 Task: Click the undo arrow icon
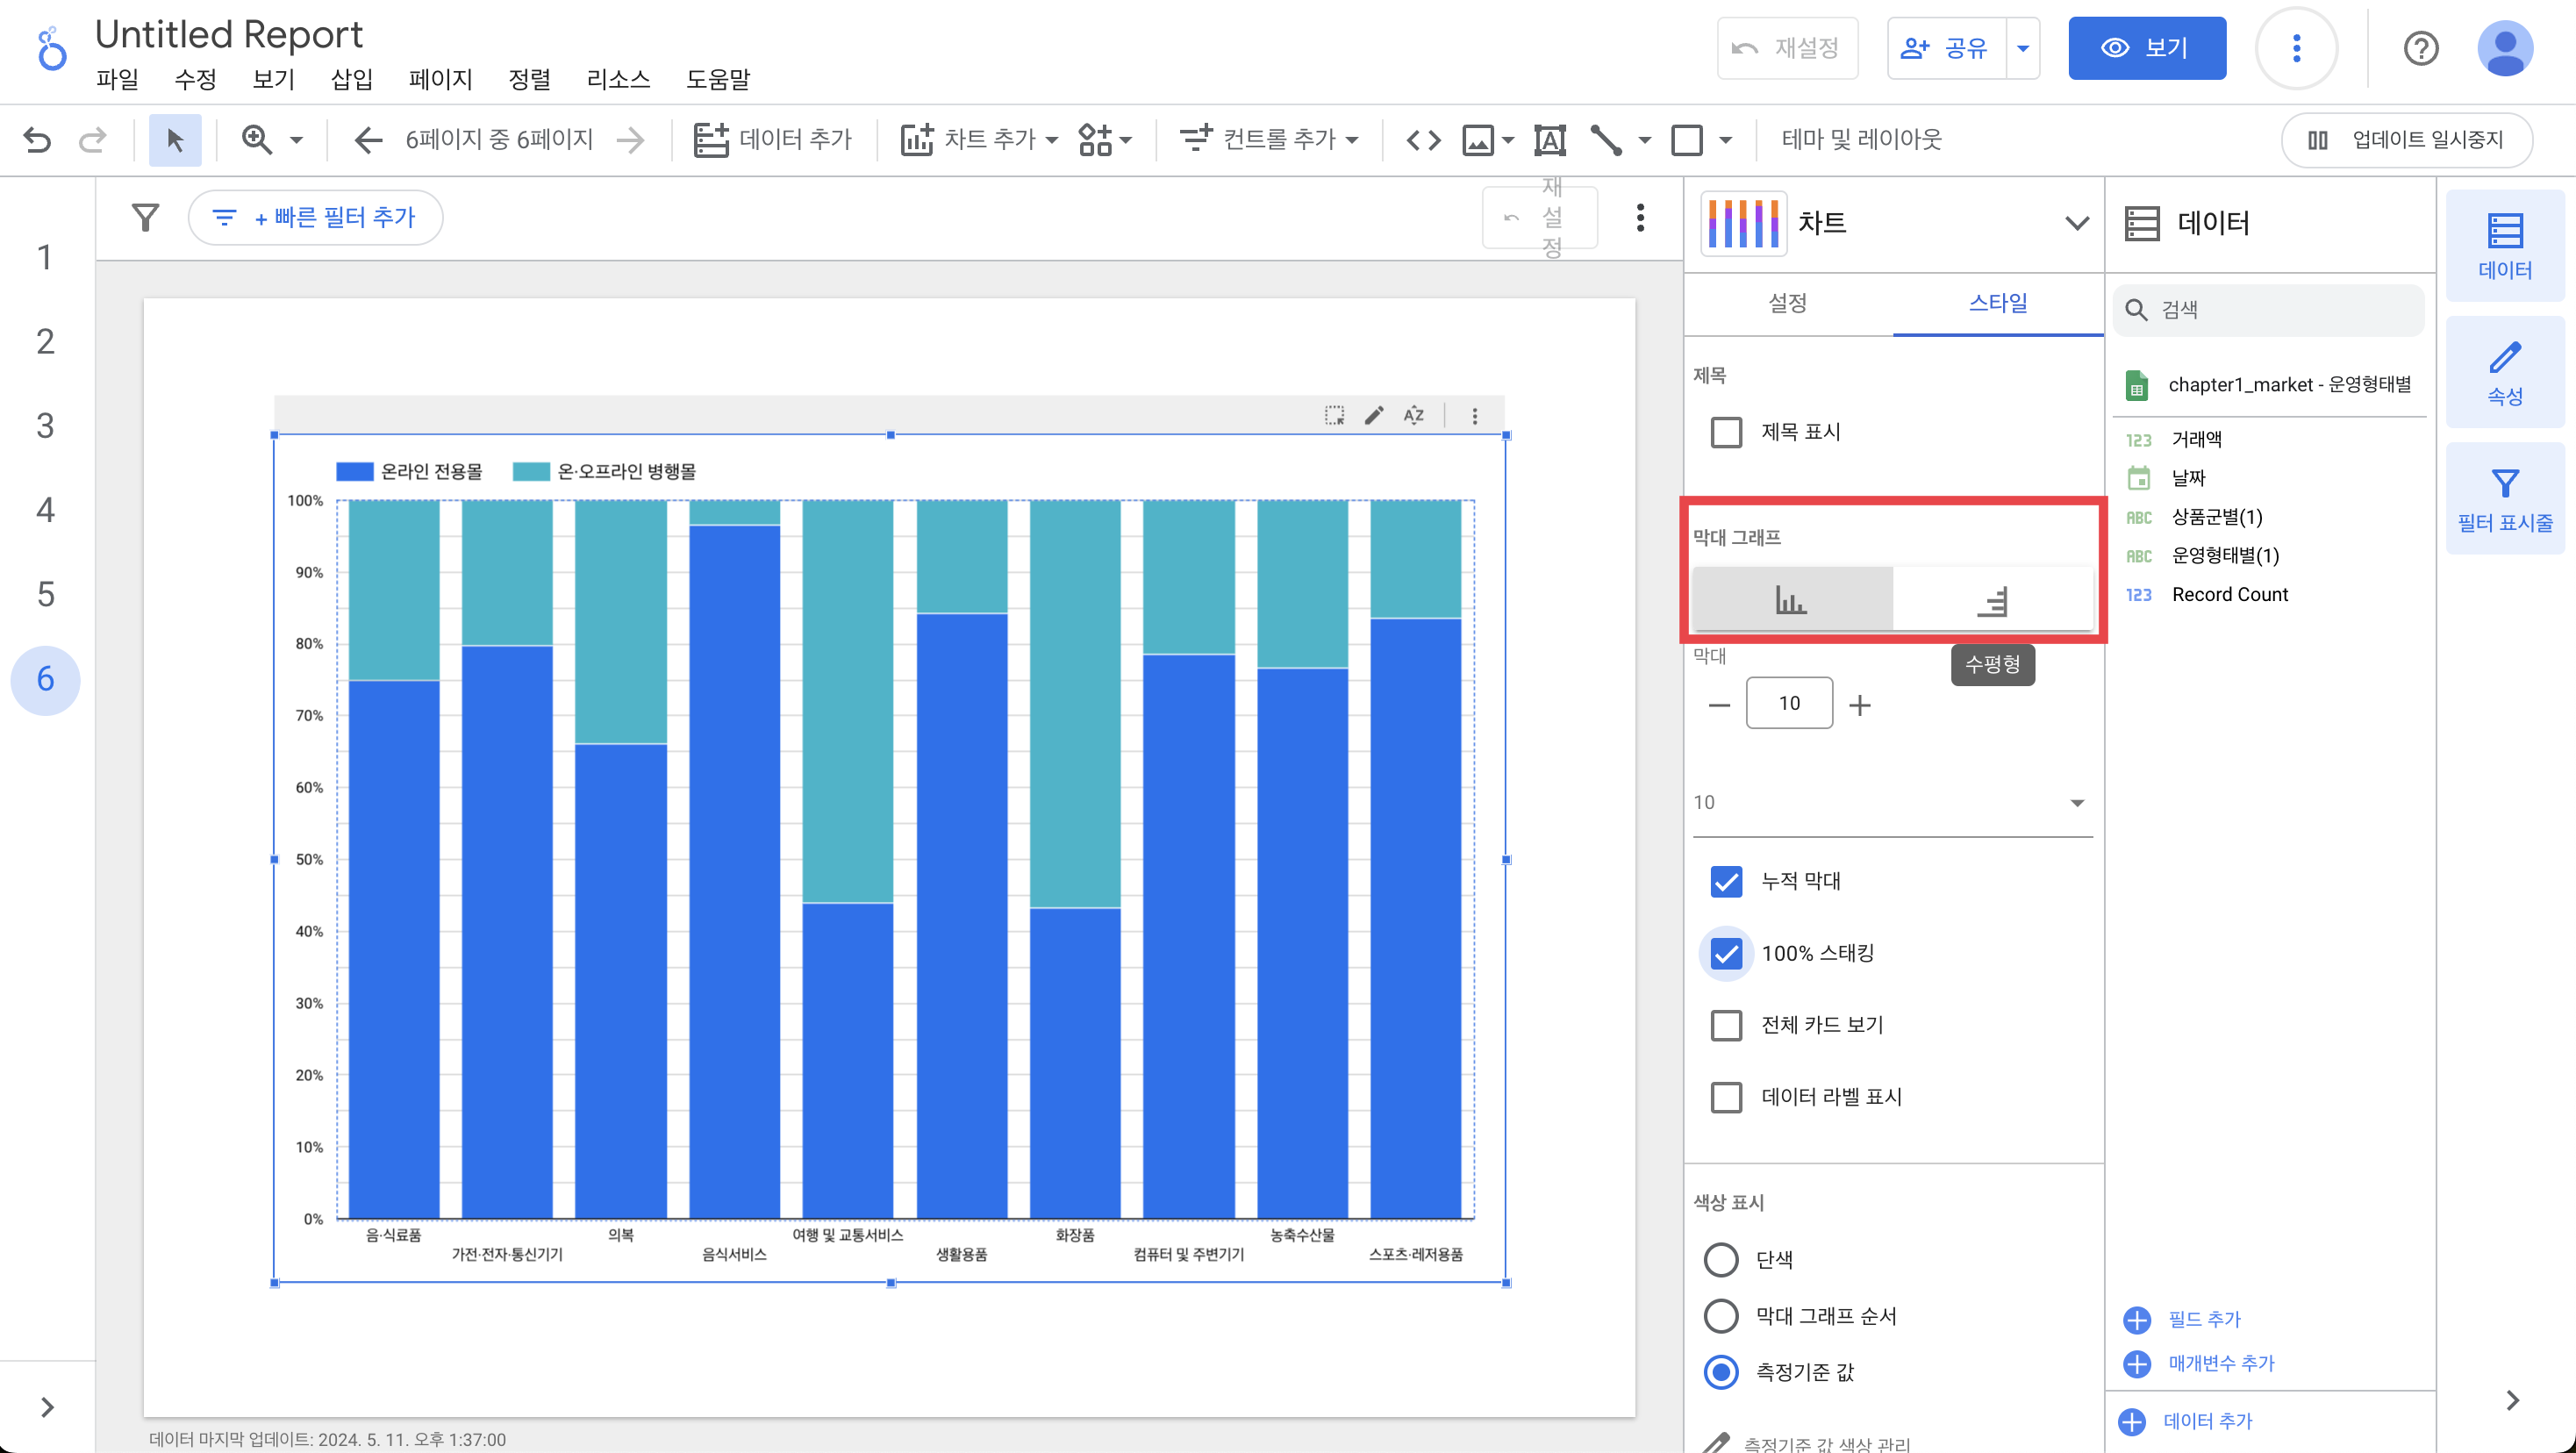37,140
